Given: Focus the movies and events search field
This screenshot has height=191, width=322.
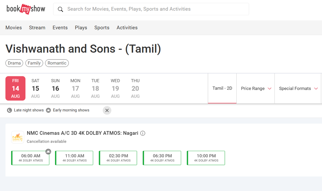Looking at the screenshot, I should coord(151,9).
